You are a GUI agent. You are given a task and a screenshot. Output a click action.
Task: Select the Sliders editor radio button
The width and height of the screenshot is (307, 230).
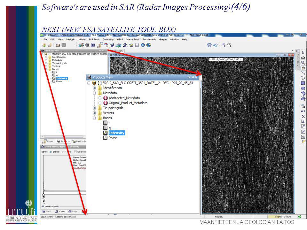(51, 152)
